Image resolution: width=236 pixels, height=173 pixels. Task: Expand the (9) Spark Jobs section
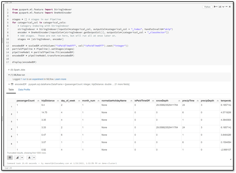point(9,70)
